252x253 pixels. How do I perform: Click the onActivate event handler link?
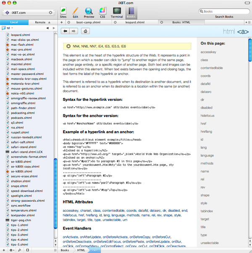[70, 237]
